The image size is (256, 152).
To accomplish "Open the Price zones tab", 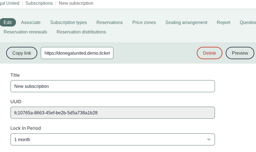I will [144, 22].
